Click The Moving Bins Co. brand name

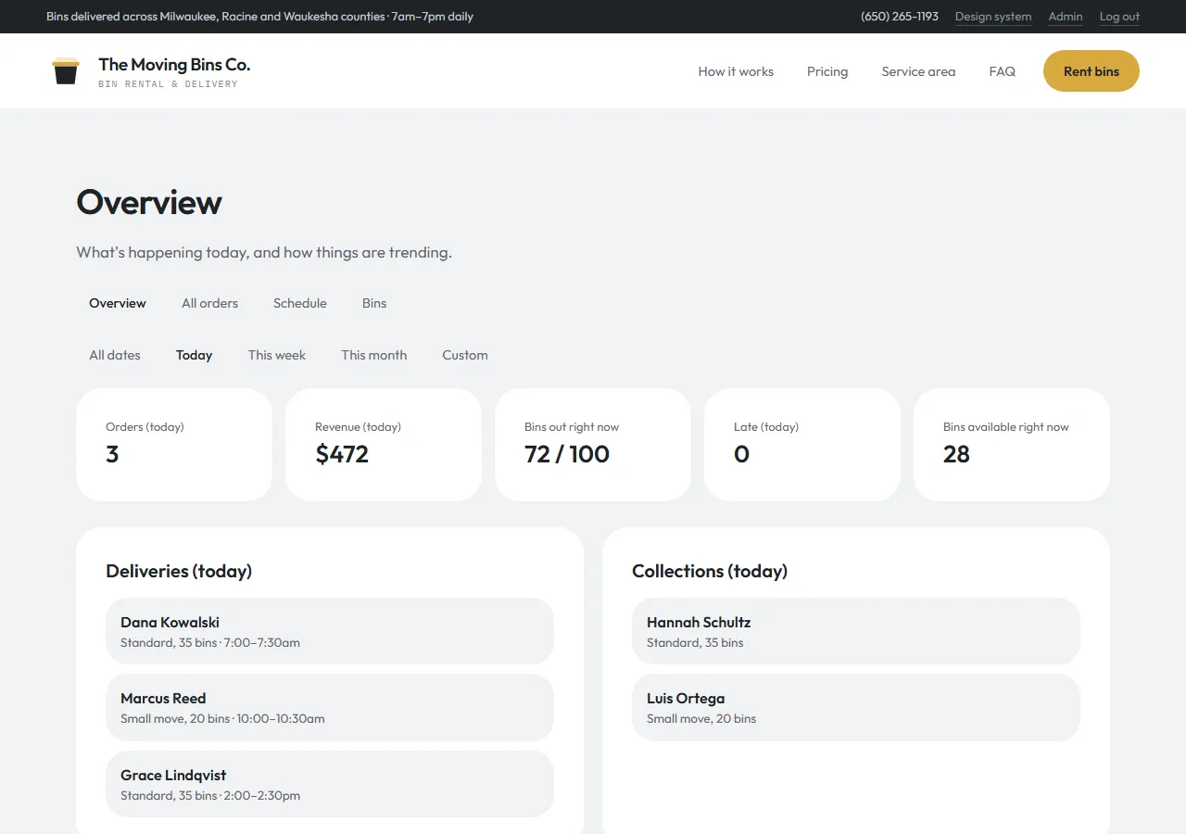[x=174, y=65]
